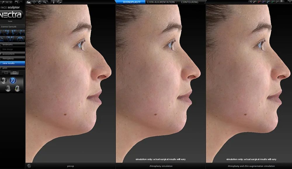Screen dimensions: 292x169
Task: Collapse the rhinoplasty section
Action: pos(9,58)
